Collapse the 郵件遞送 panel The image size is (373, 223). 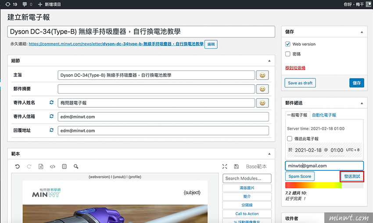point(362,103)
